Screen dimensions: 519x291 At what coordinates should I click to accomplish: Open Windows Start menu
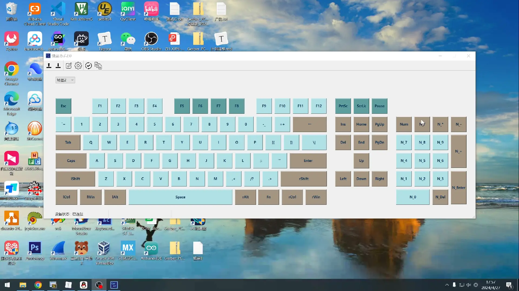coord(7,285)
